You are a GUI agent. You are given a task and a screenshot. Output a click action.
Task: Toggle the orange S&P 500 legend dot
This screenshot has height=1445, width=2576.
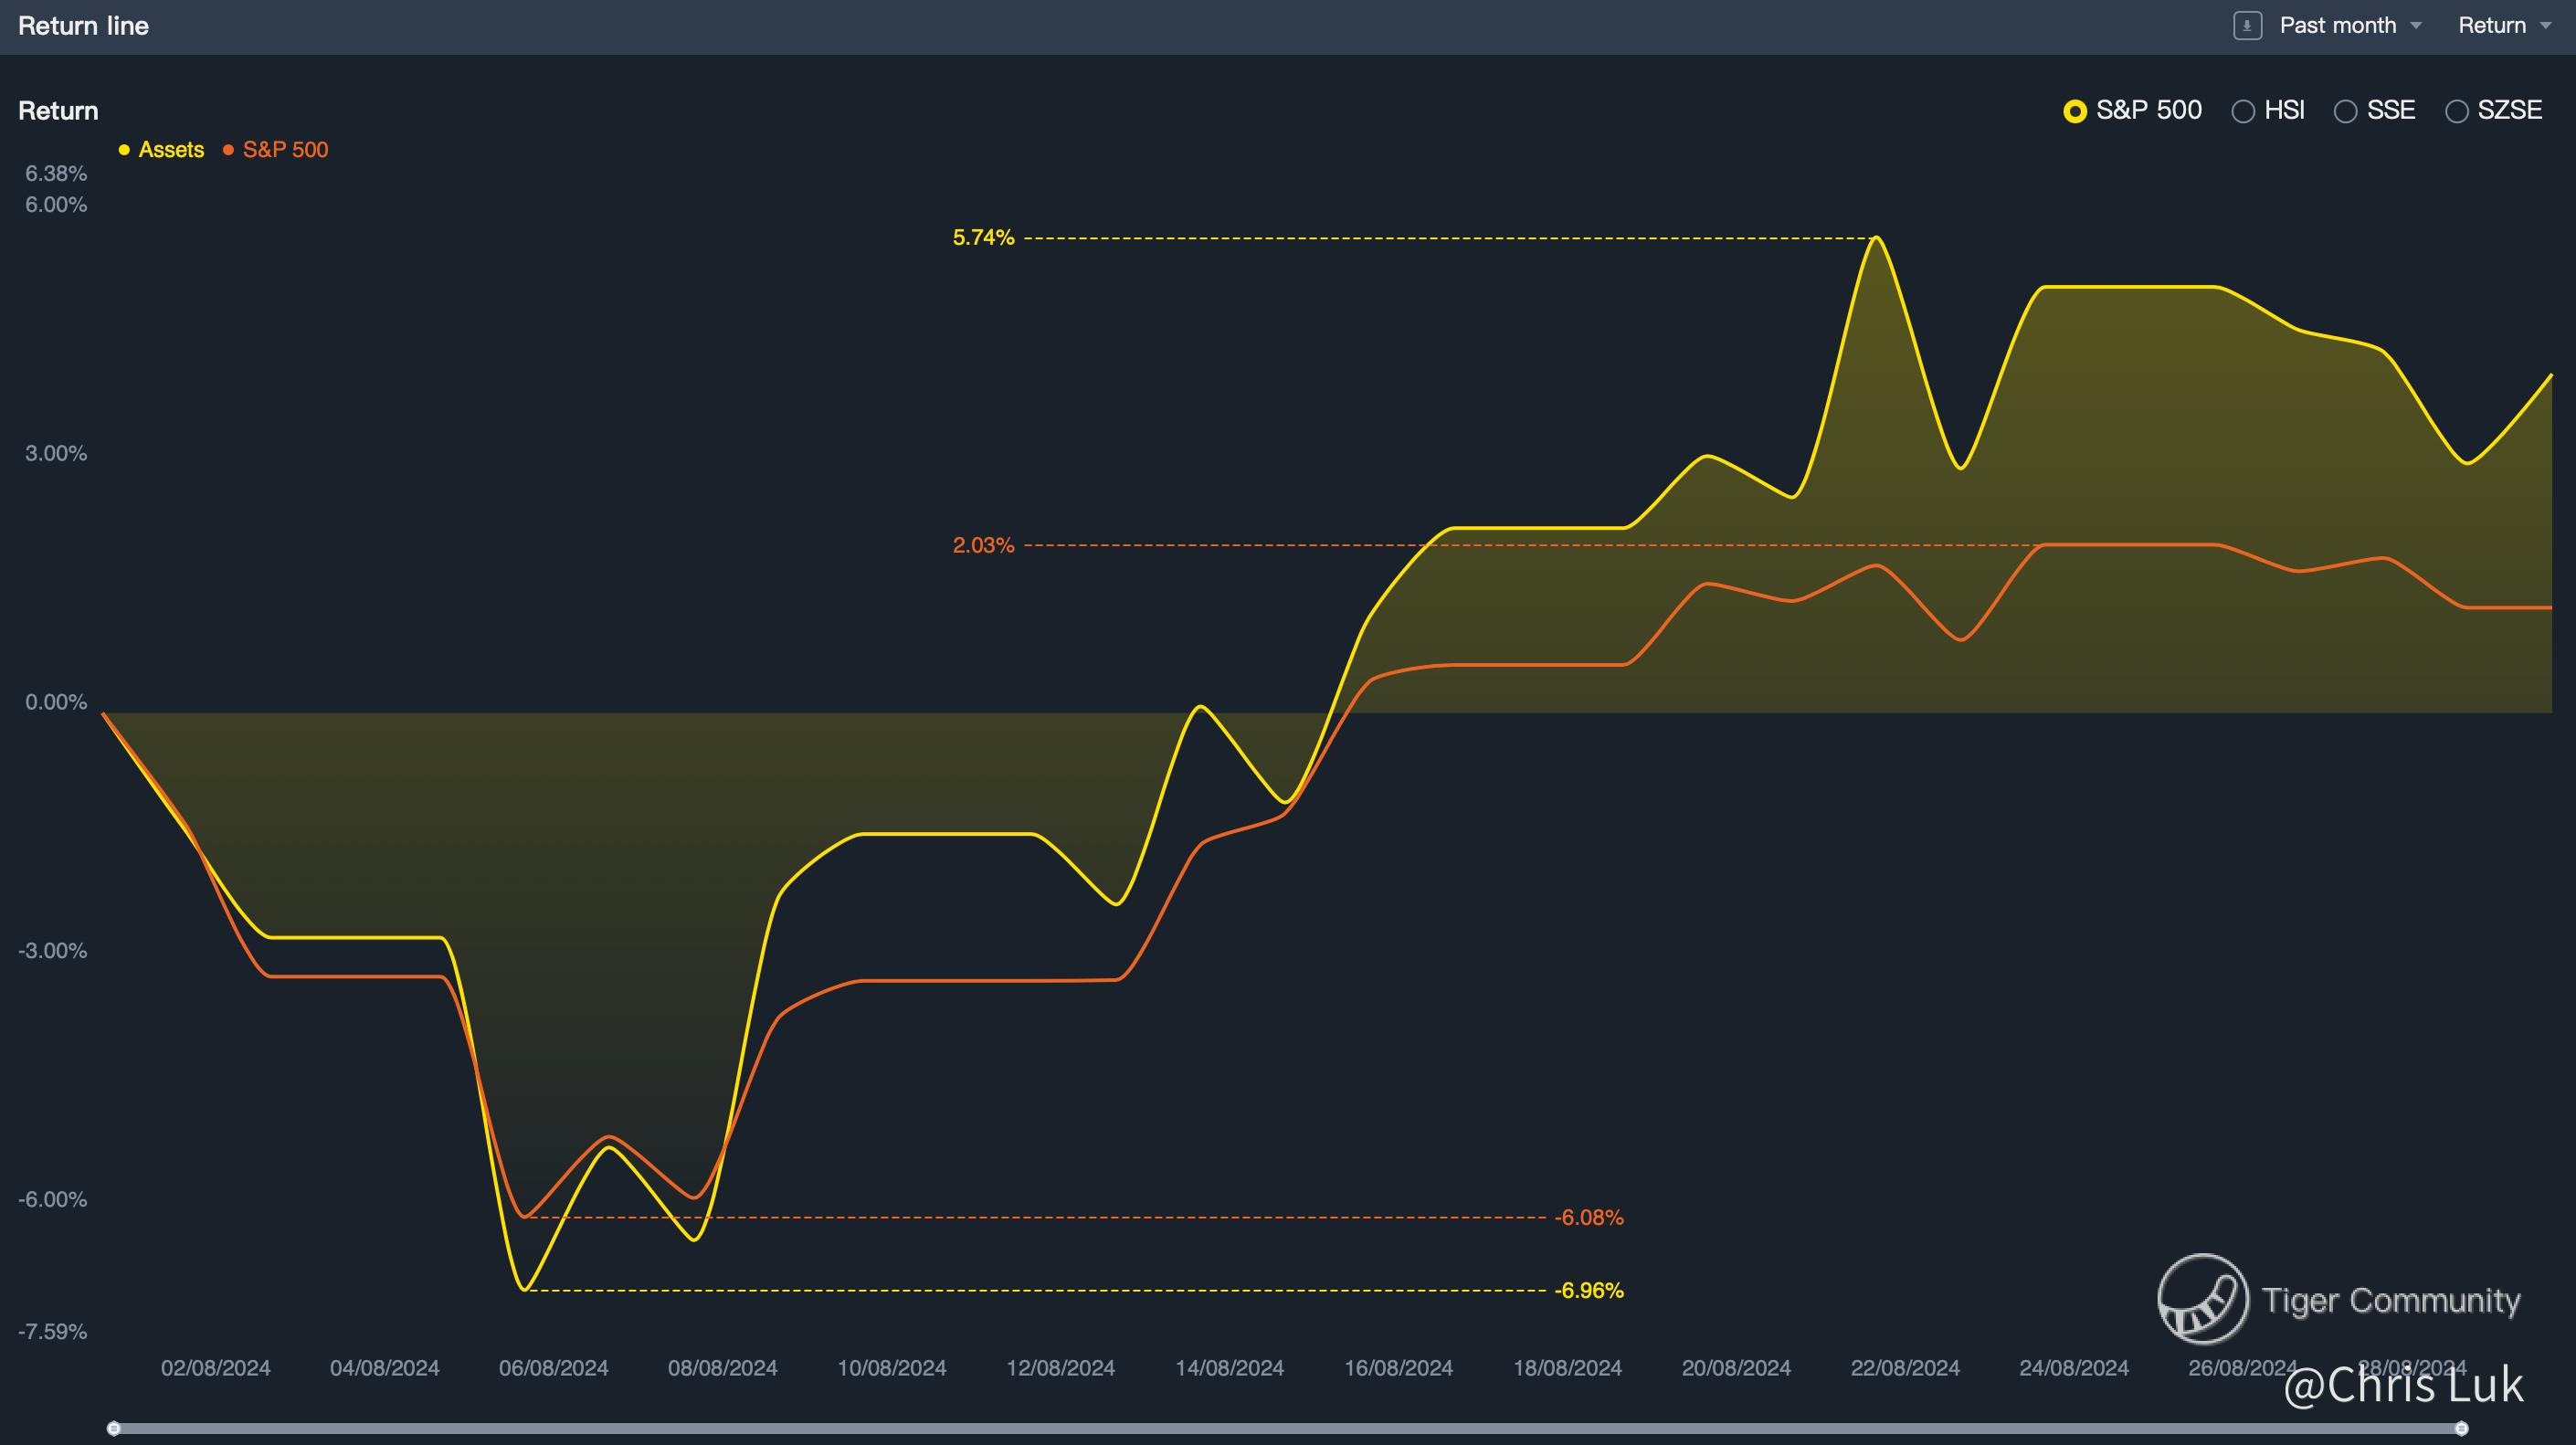coord(228,150)
